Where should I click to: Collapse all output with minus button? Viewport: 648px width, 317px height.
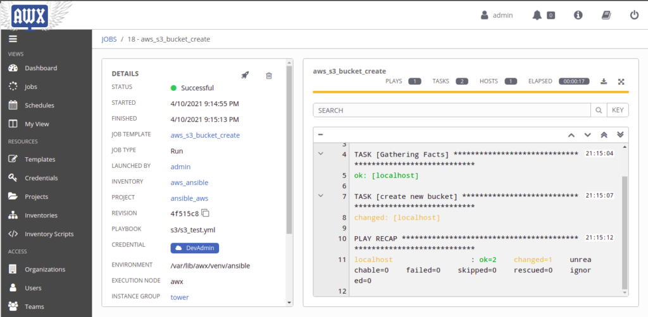[320, 135]
